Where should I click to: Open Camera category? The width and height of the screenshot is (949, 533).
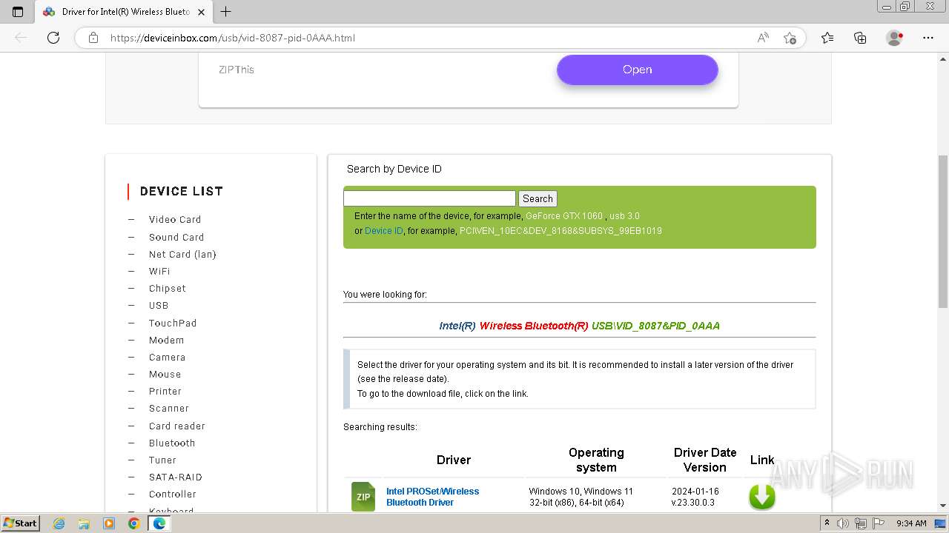[168, 357]
